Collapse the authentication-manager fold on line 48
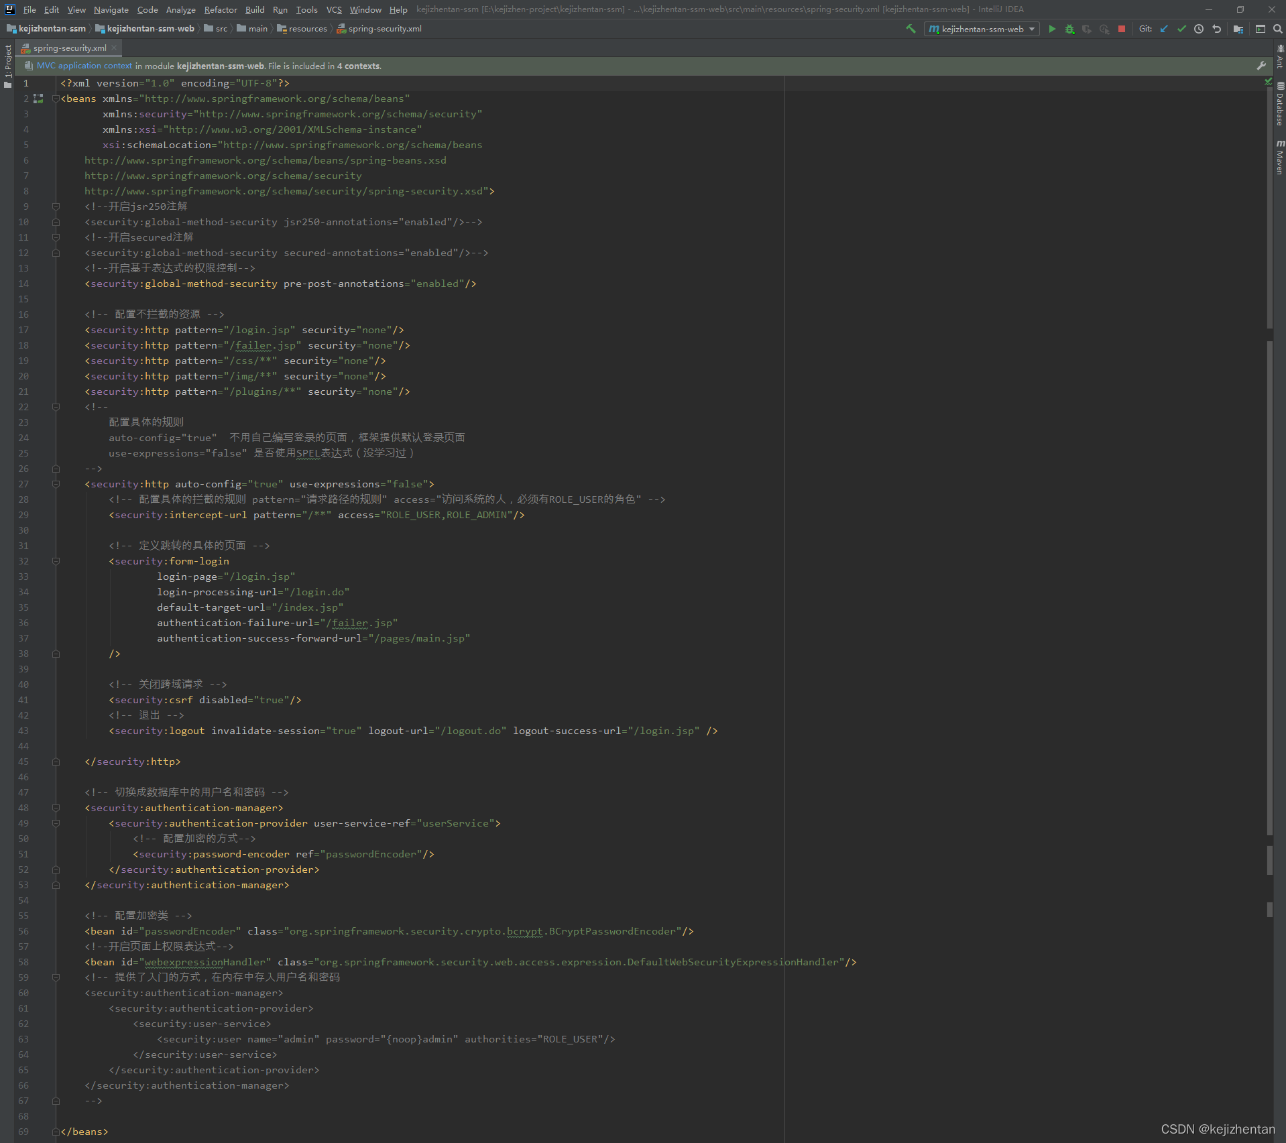The image size is (1286, 1143). click(56, 808)
